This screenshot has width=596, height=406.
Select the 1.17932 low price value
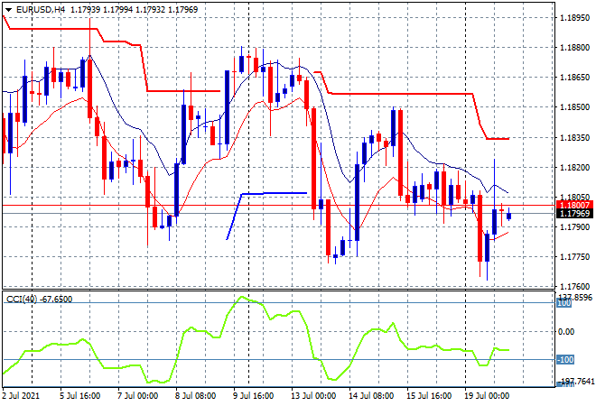point(151,10)
